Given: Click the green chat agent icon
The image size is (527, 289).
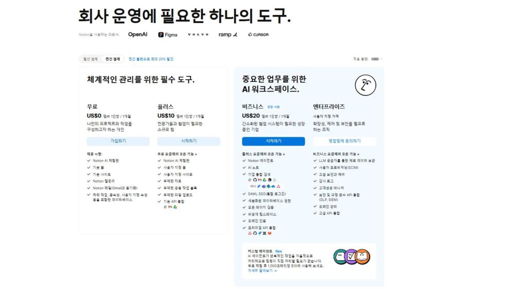Looking at the screenshot, I should pos(339,256).
